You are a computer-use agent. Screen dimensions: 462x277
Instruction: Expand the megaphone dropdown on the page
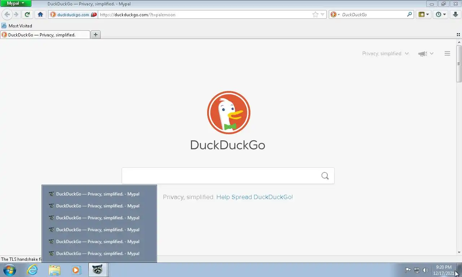point(426,53)
